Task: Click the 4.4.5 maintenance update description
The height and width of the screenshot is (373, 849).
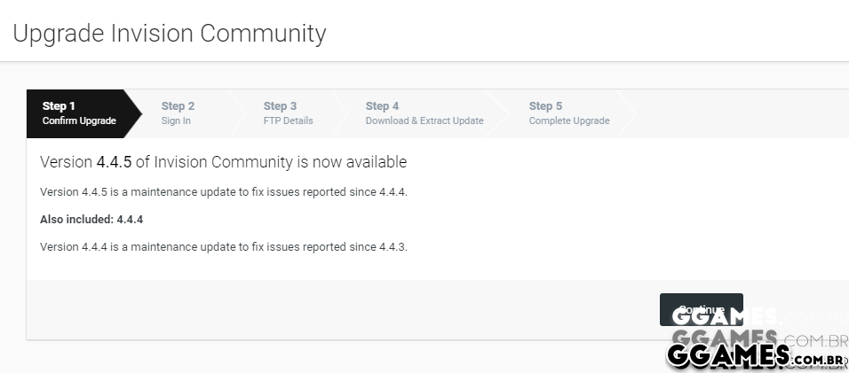Action: coord(223,192)
